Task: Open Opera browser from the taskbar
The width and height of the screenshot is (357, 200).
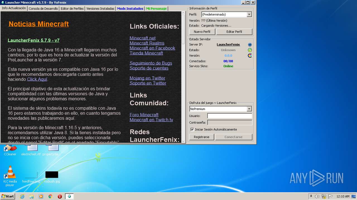Action: [x=60, y=196]
